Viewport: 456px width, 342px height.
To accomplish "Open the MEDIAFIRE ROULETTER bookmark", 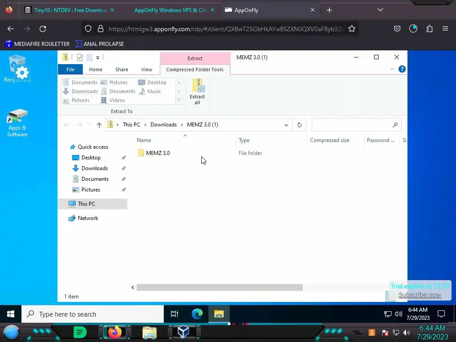I will click(x=37, y=44).
